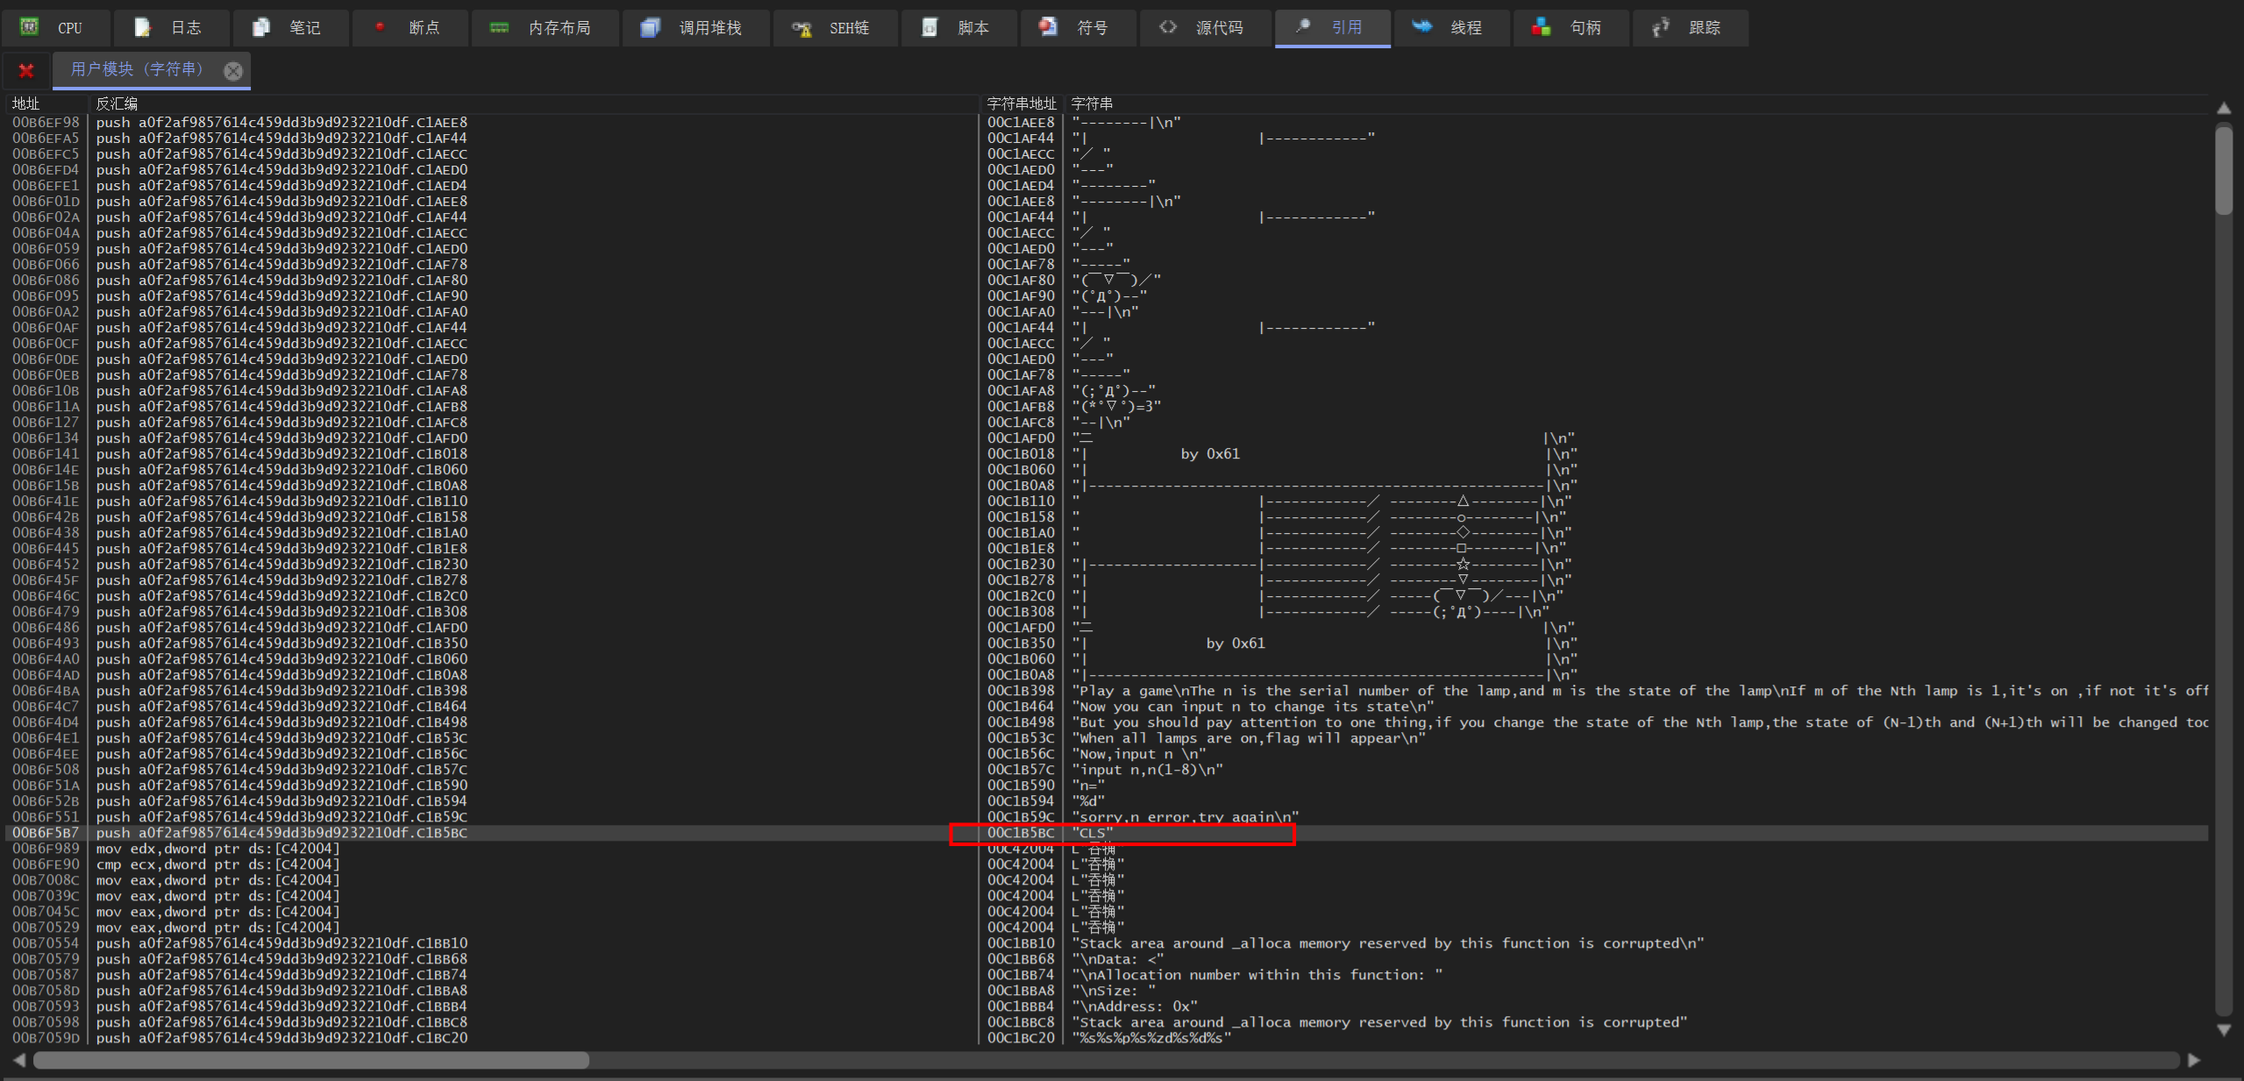Switch to the 源代码 source tab
Viewport: 2244px width, 1081px height.
[1219, 27]
